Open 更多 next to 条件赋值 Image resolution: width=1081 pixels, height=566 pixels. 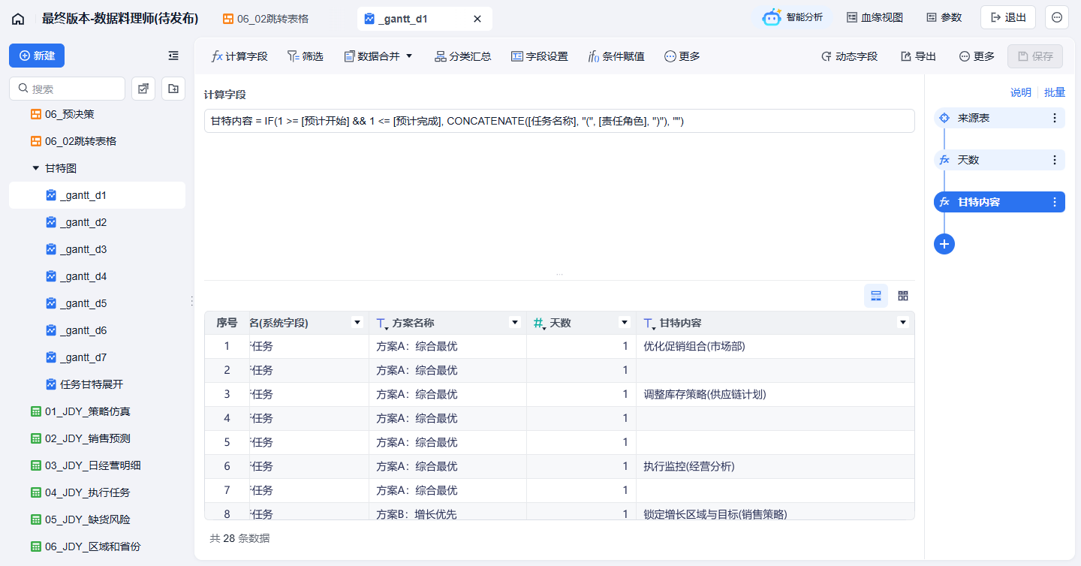(x=682, y=56)
